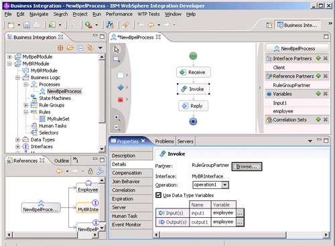Open the Navigate menu

(39, 14)
